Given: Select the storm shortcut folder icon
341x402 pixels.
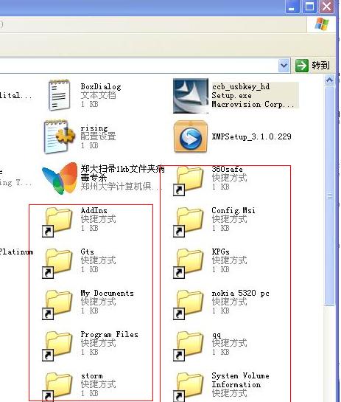Looking at the screenshot, I should [57, 387].
